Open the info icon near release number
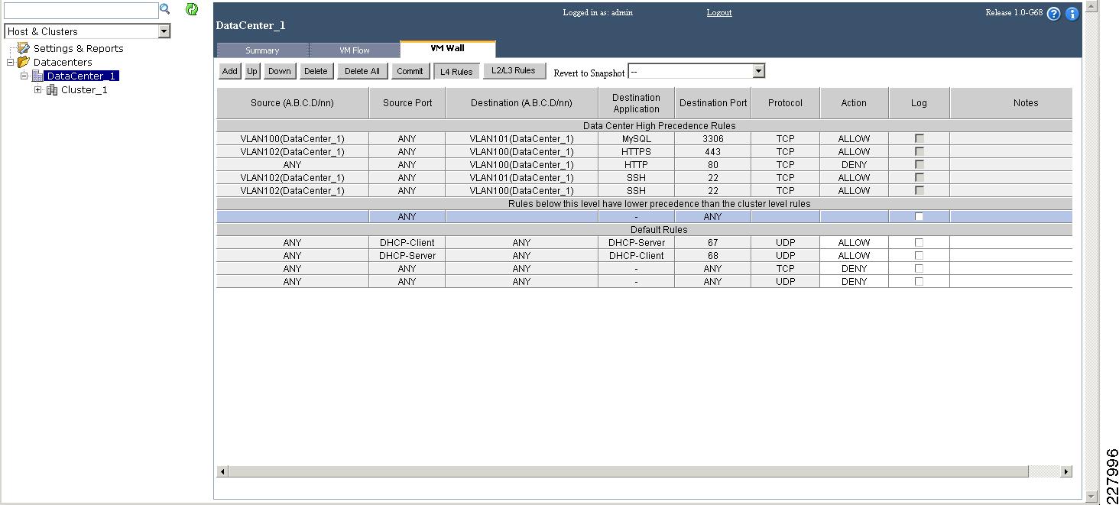This screenshot has width=1119, height=505. (1072, 14)
